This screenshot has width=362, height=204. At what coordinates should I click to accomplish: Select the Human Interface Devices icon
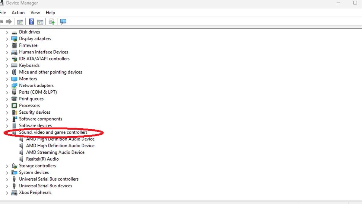click(14, 52)
